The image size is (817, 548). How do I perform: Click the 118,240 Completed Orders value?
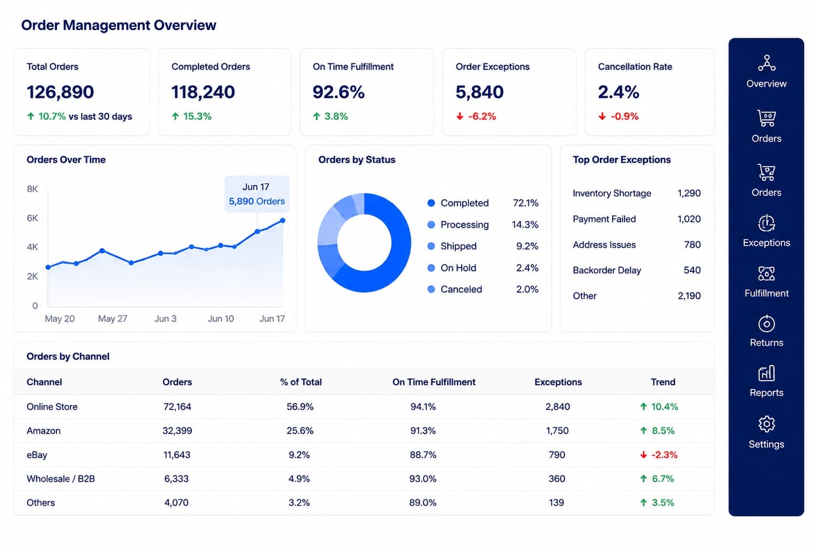[x=203, y=92]
